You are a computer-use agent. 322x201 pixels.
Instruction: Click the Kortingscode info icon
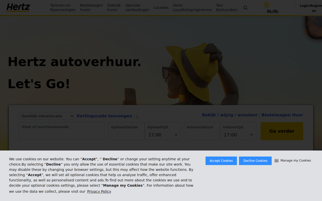(x=137, y=116)
